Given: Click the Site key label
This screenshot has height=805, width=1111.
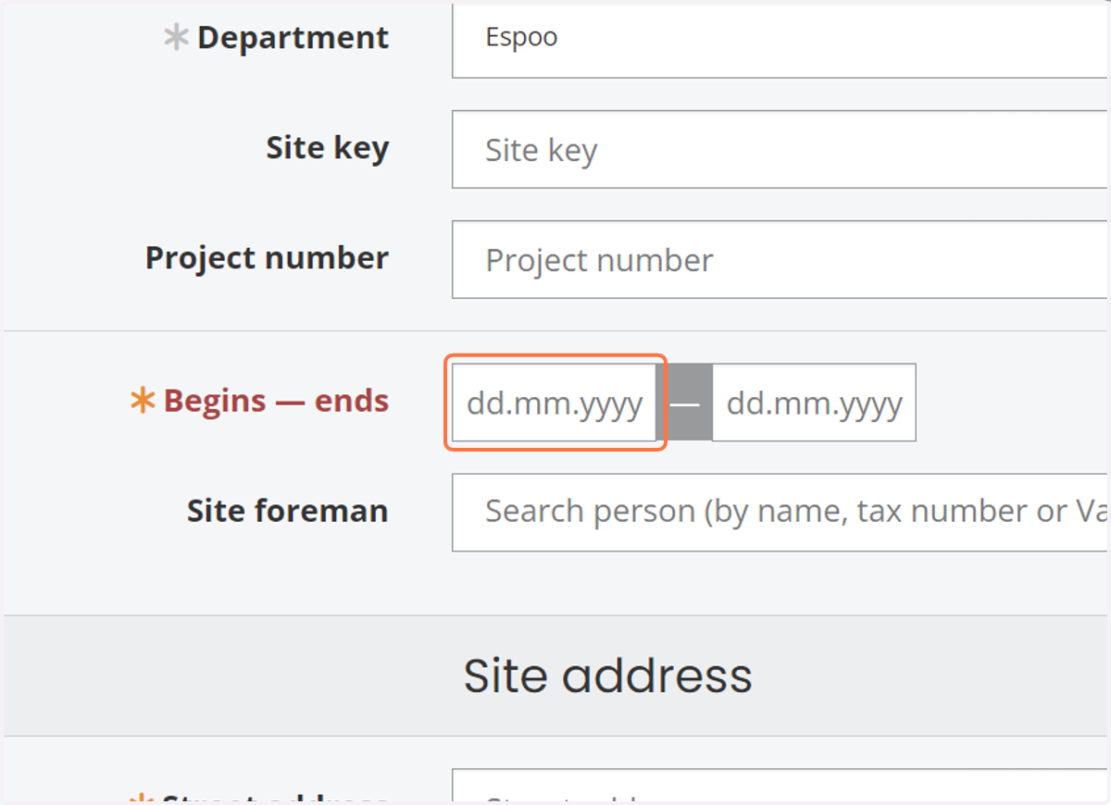Looking at the screenshot, I should tap(328, 148).
